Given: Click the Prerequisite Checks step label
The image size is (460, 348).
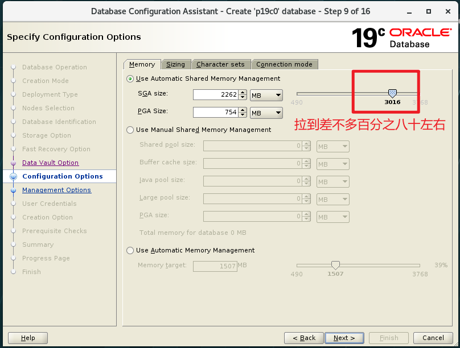Looking at the screenshot, I should 55,231.
